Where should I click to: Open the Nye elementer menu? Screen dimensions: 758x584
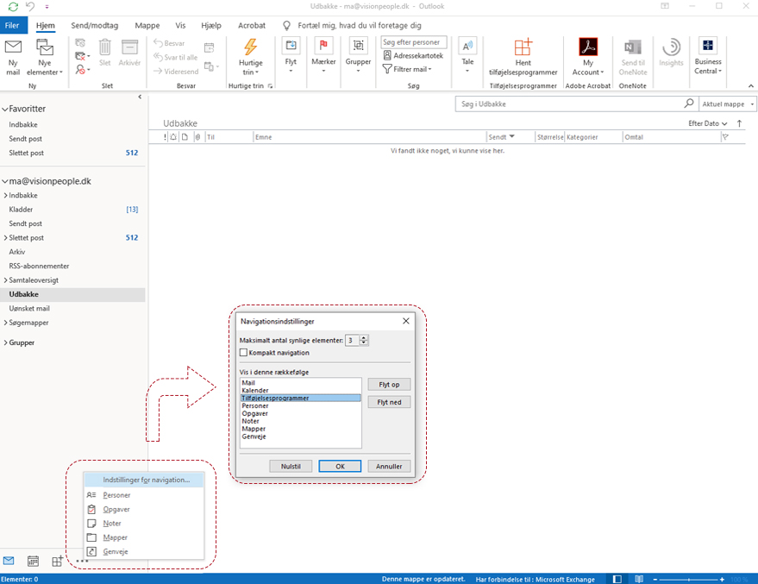(x=45, y=57)
